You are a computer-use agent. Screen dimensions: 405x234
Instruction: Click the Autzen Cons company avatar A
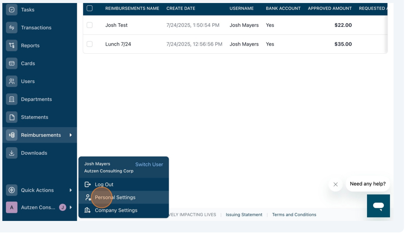tap(11, 208)
